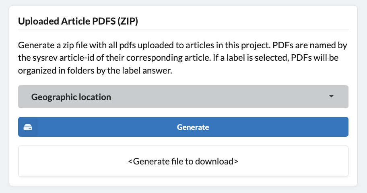Viewport: 367px width, 193px height.
Task: Click the hard drive icon on Generate button
Action: pos(28,127)
